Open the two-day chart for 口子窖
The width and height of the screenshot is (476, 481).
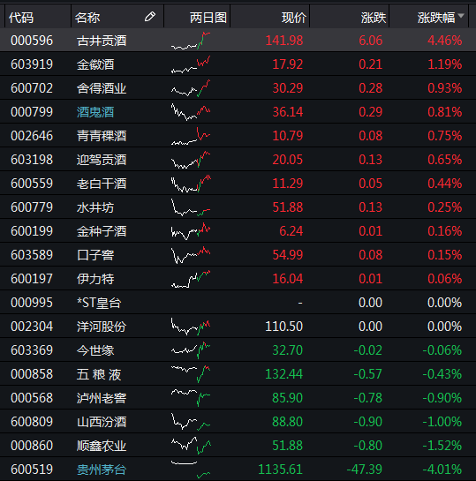pyautogui.click(x=191, y=255)
